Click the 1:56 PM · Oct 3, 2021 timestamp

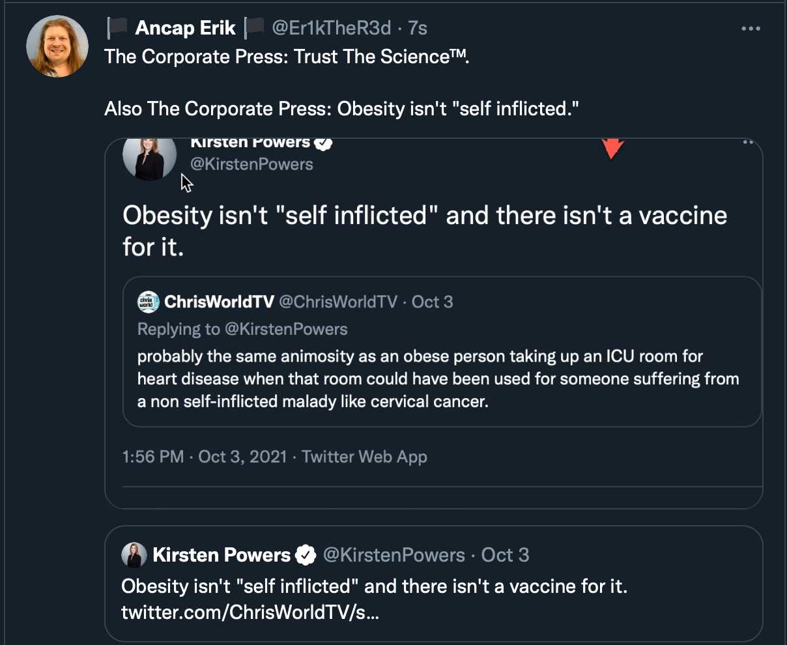pyautogui.click(x=205, y=457)
